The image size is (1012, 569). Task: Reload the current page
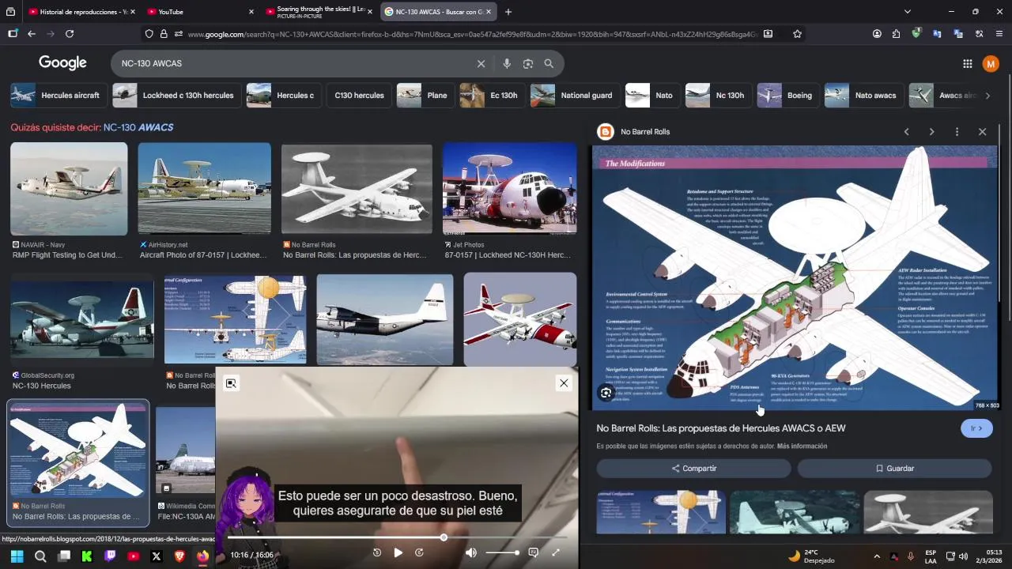(x=70, y=34)
